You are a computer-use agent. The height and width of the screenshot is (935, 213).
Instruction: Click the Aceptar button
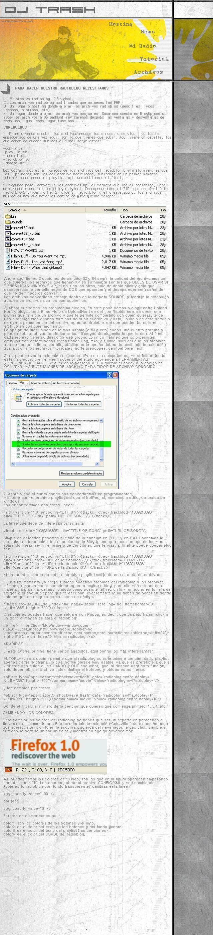[67, 485]
